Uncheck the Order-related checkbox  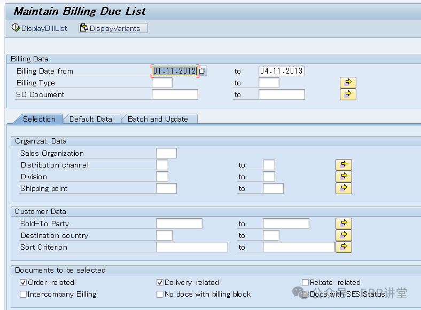click(x=23, y=282)
